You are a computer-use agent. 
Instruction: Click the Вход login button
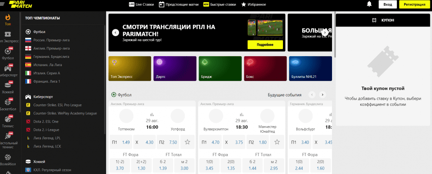388,4
